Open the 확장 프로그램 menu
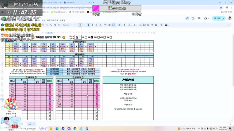The image size is (234, 131). pos(53,20)
